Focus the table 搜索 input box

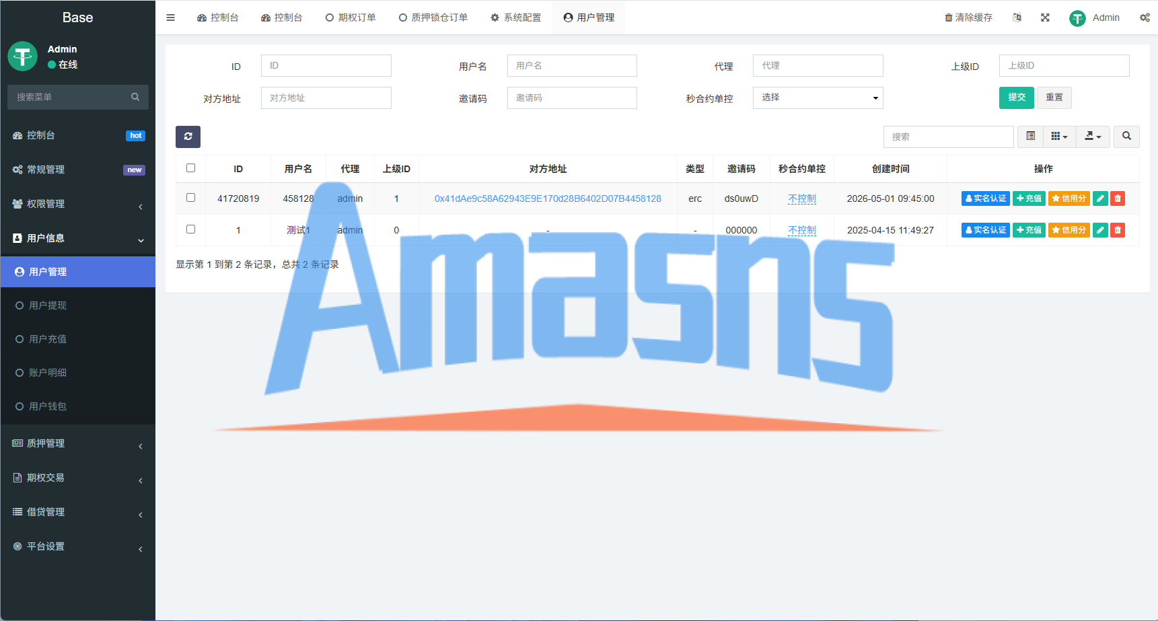948,137
